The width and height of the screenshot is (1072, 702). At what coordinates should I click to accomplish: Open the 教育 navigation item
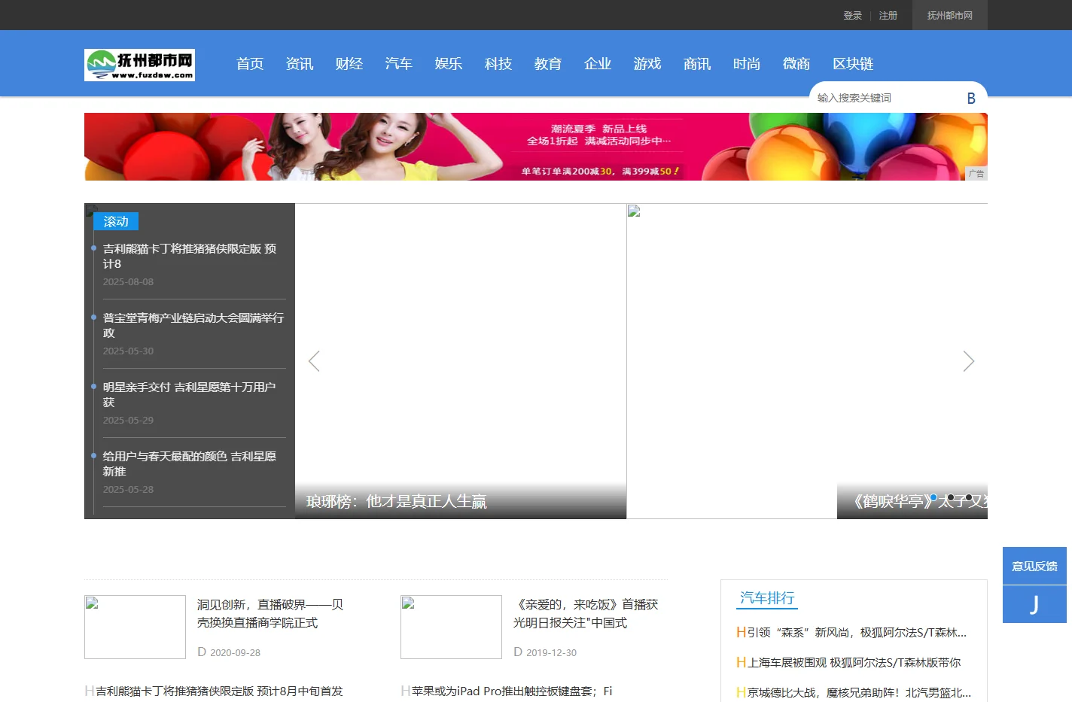(x=548, y=64)
